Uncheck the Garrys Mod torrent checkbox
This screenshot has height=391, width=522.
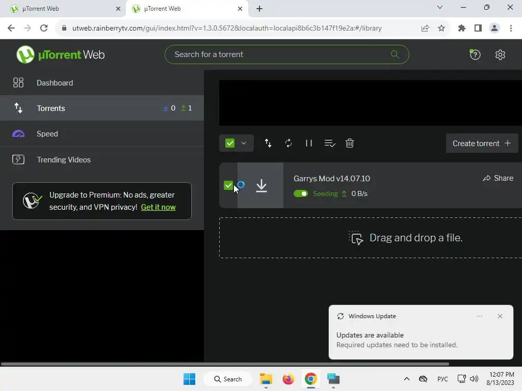point(228,185)
